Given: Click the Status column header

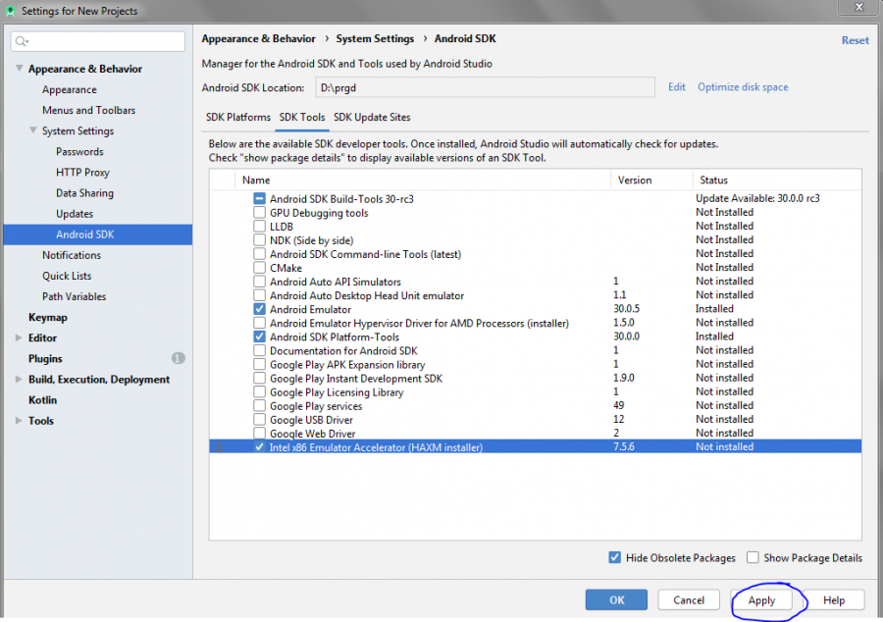Looking at the screenshot, I should coord(777,181).
